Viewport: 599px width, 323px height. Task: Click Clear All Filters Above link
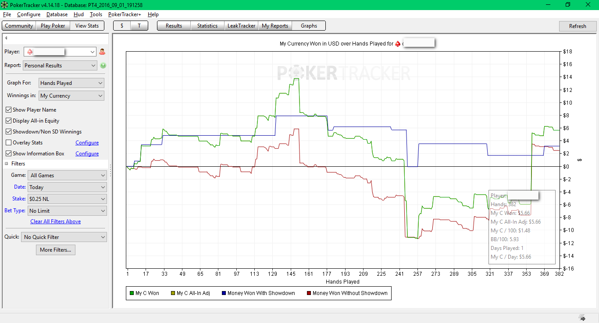(56, 221)
